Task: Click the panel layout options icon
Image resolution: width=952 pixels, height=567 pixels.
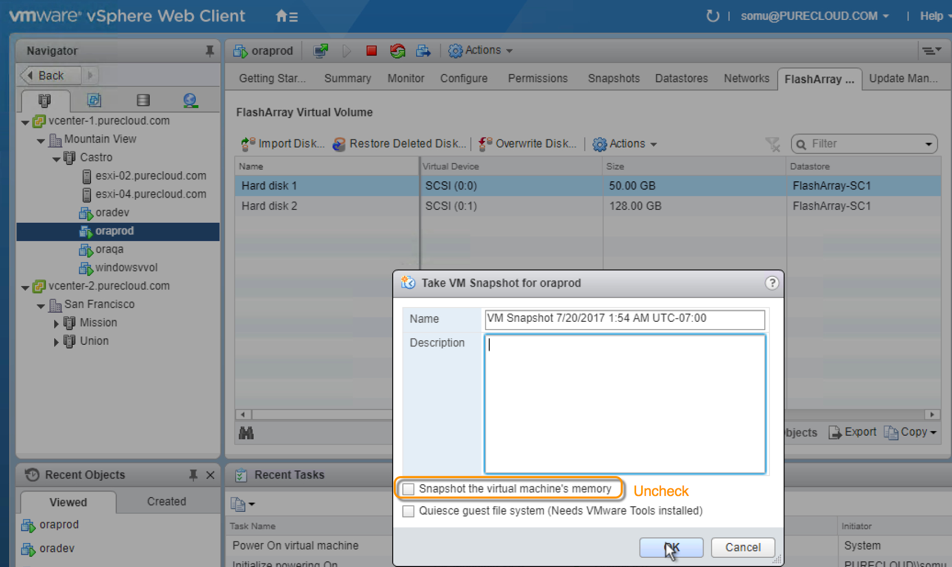Action: point(931,51)
